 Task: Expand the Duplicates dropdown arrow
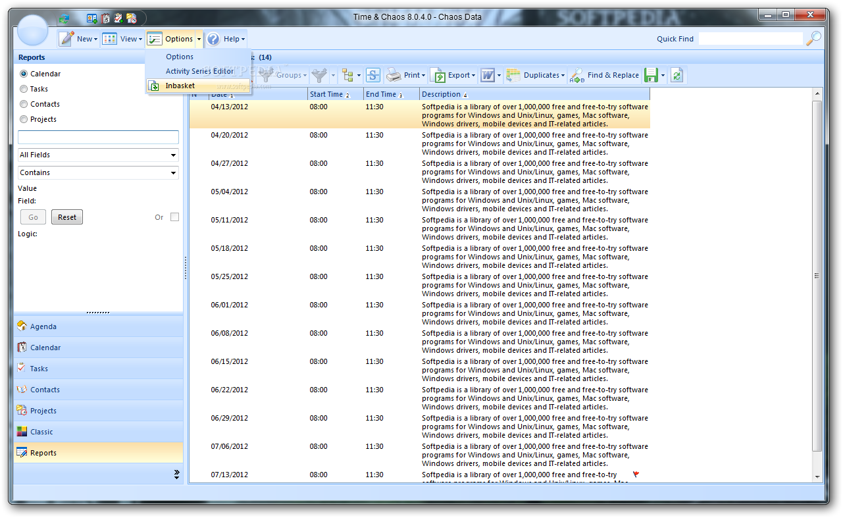click(x=563, y=76)
